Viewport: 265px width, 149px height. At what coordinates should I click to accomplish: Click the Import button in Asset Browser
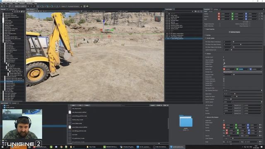[x=153, y=105]
